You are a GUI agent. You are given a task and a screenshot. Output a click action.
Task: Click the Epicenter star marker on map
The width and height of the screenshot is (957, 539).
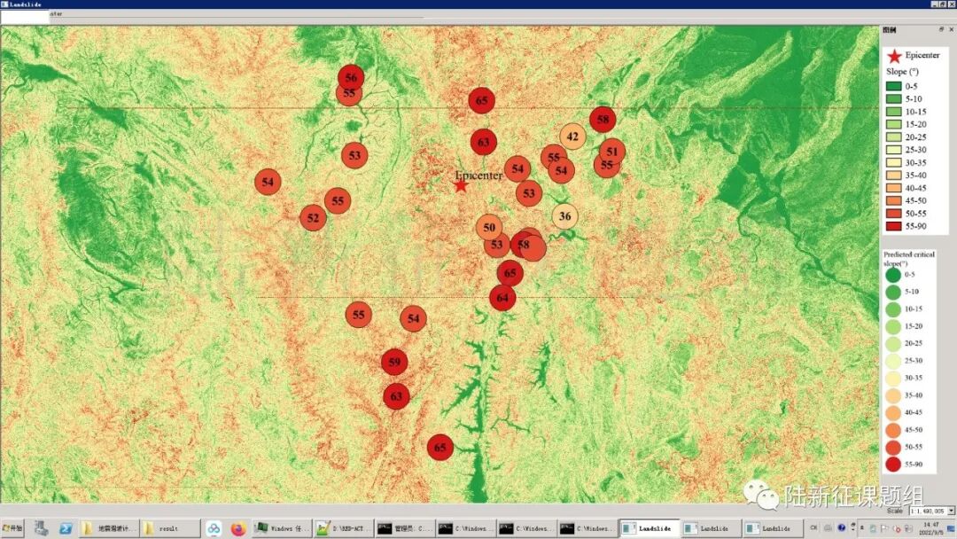click(460, 184)
